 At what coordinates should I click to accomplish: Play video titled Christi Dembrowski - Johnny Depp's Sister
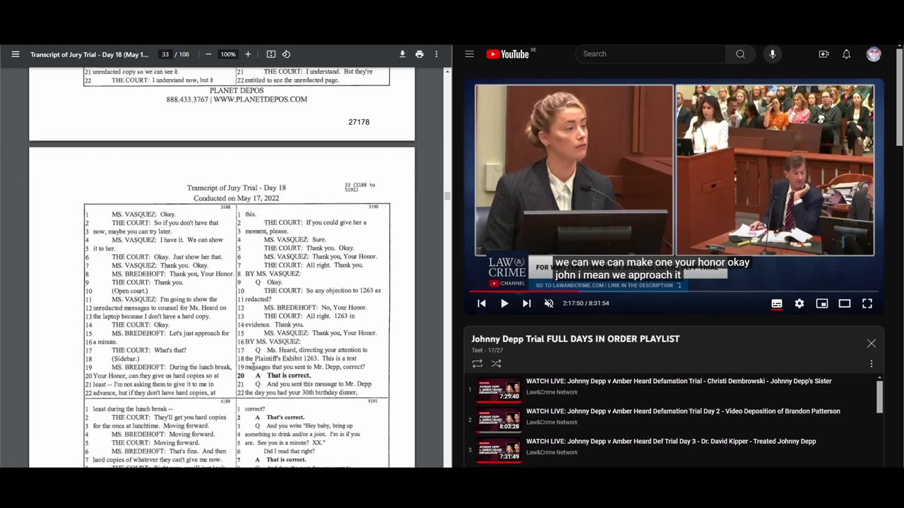point(679,381)
